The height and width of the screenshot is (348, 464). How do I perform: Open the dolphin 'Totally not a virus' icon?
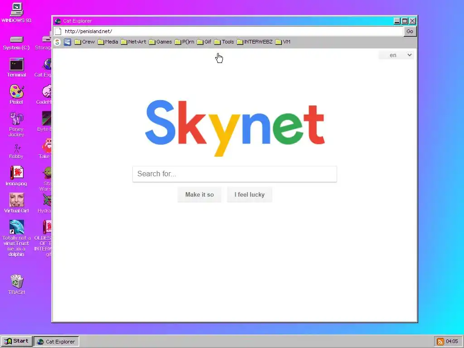(16, 238)
